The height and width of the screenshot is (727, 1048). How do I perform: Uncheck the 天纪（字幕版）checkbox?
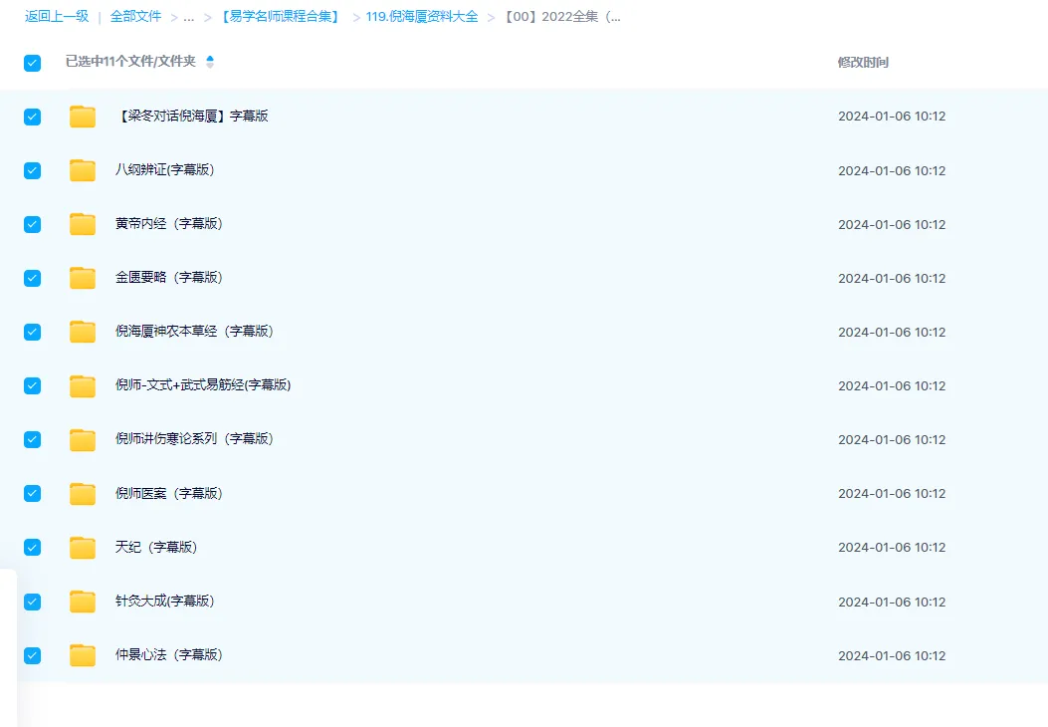32,547
